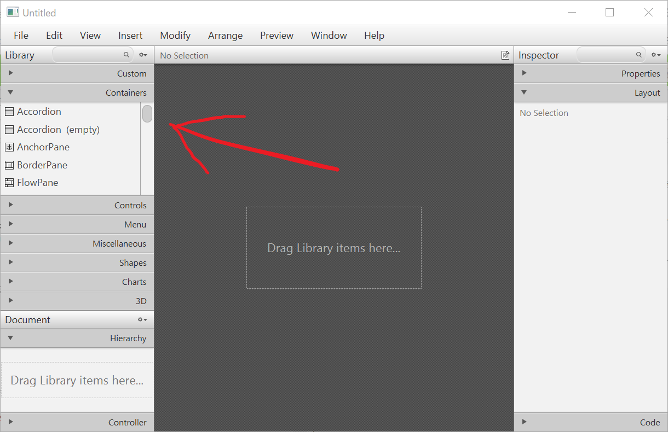
Task: Open the Preview menu
Action: [x=277, y=36]
